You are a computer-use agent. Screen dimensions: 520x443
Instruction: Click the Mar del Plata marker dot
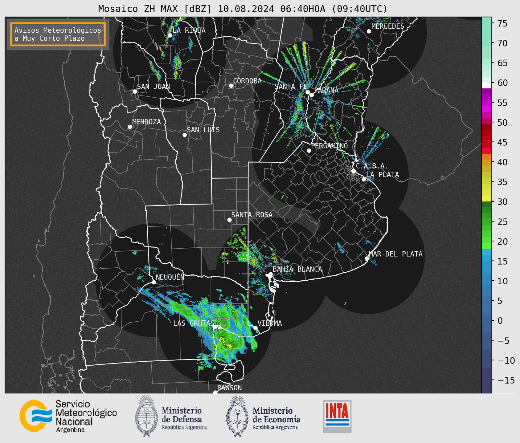(367, 259)
